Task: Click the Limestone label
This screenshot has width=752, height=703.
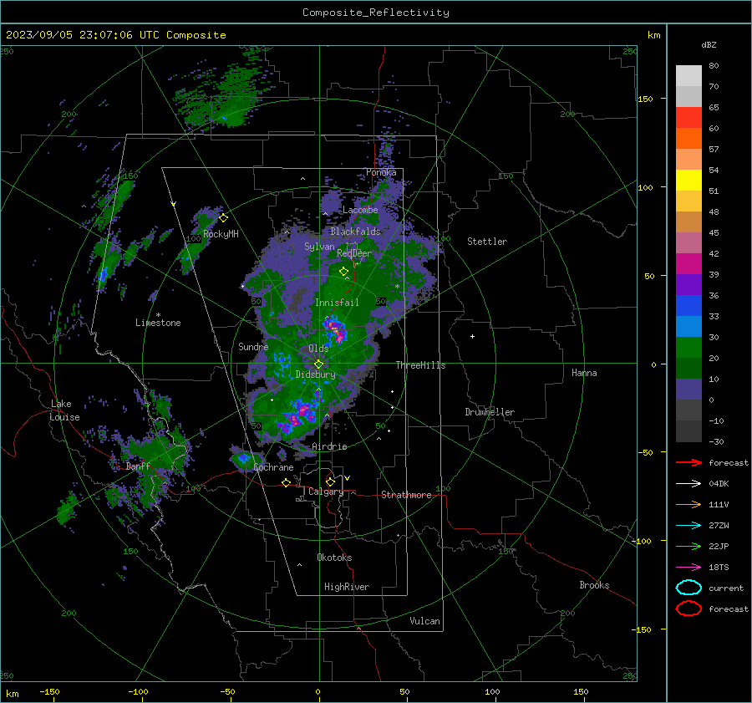Action: click(x=158, y=323)
